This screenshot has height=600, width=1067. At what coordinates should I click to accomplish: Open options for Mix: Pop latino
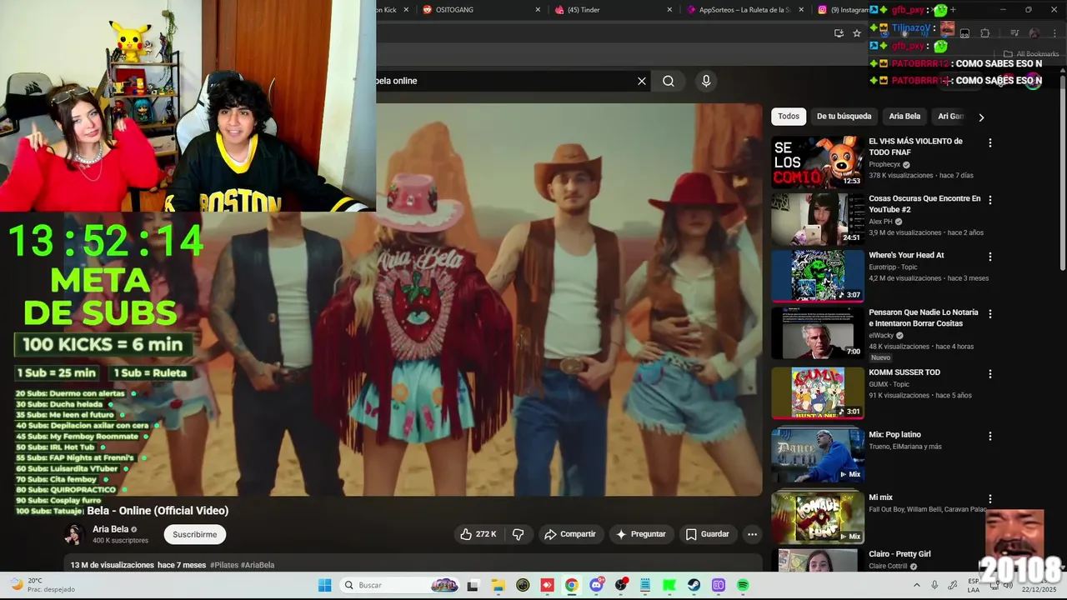(x=990, y=436)
